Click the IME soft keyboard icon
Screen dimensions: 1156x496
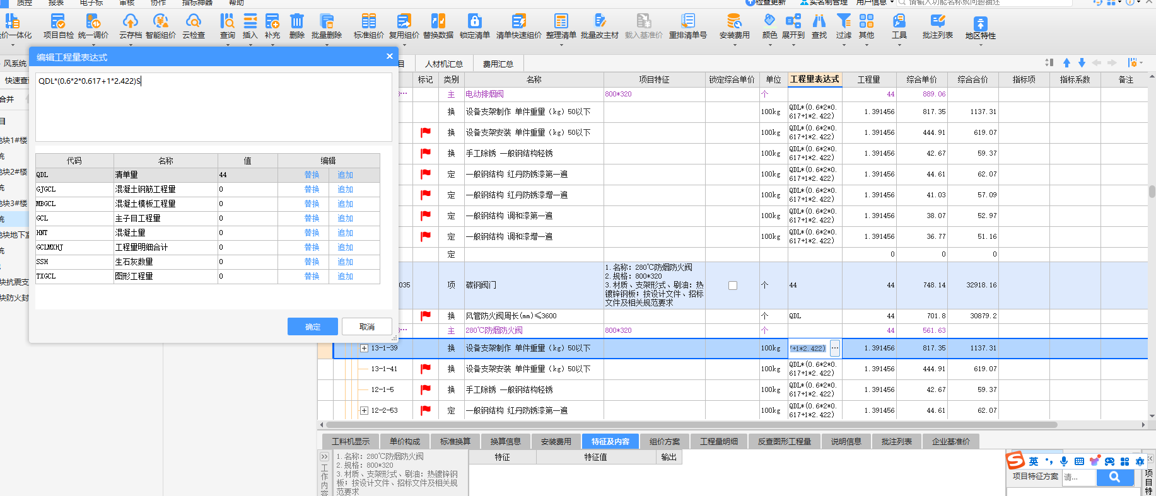(1079, 461)
